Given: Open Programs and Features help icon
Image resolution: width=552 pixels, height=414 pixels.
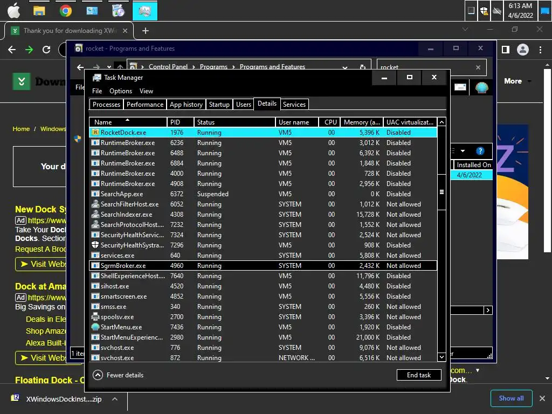Looking at the screenshot, I should (x=480, y=151).
